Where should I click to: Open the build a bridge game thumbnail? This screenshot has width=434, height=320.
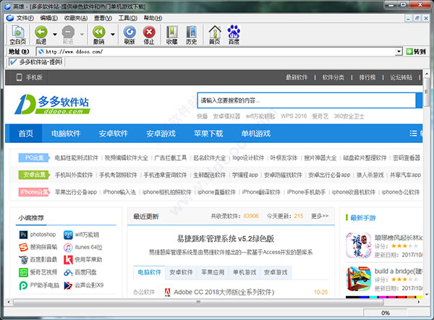coord(359,279)
